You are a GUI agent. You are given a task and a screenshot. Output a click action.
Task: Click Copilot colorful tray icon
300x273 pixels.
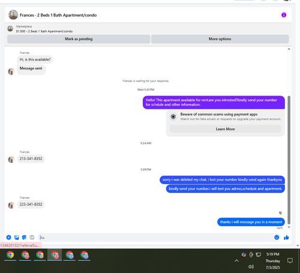pyautogui.click(x=244, y=254)
